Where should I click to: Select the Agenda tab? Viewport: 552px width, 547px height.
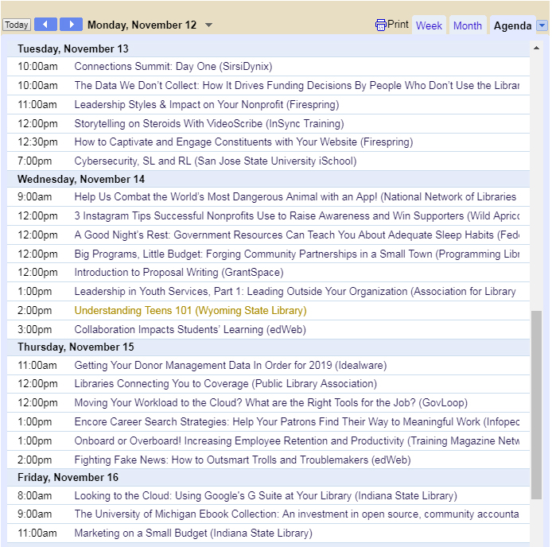(512, 25)
